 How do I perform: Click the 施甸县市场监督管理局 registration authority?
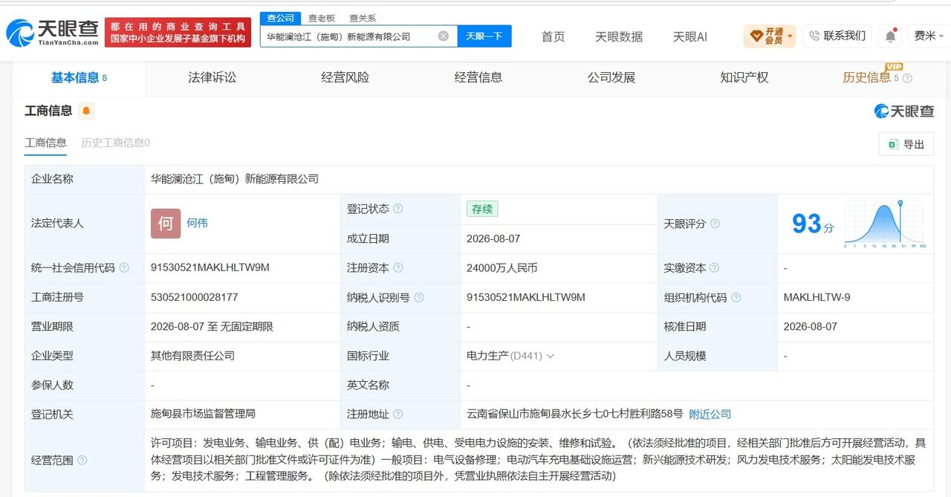(x=203, y=414)
